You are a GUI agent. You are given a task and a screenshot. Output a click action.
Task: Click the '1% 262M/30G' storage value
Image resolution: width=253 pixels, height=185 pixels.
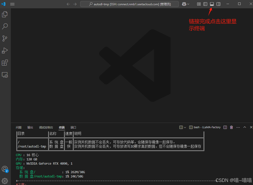(x=75, y=172)
